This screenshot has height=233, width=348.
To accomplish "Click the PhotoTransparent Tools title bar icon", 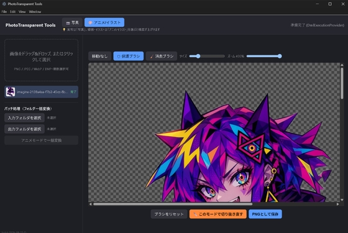I will (4, 4).
